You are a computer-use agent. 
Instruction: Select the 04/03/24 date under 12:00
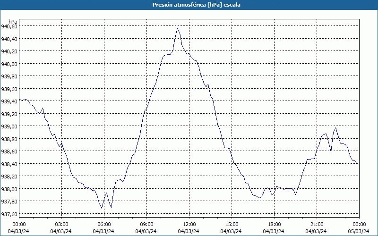[189, 231]
